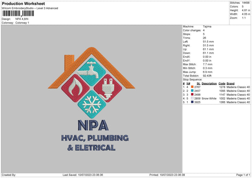
Task: Click the 'Colorway 1' value
Action: [22, 23]
